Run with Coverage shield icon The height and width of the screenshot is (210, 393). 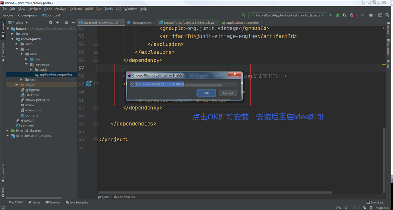(x=344, y=15)
